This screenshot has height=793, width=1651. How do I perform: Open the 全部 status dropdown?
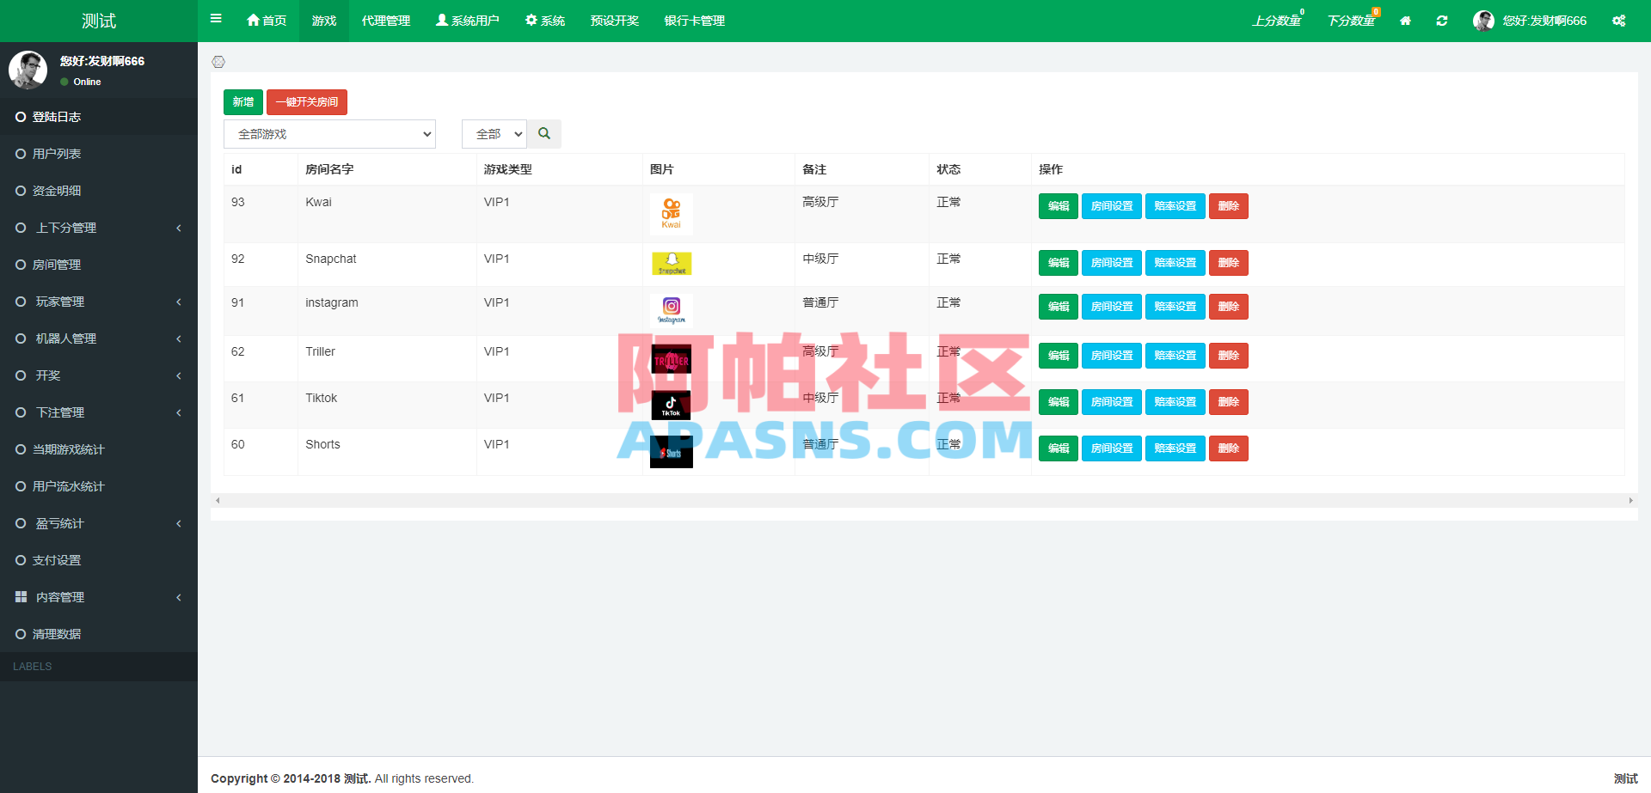click(494, 133)
